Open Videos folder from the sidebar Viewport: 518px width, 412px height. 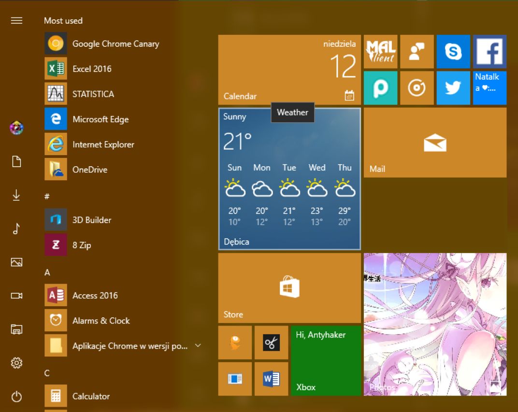[16, 296]
